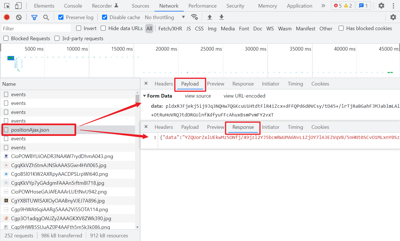Click the request list scrollbar thumb

[138, 99]
